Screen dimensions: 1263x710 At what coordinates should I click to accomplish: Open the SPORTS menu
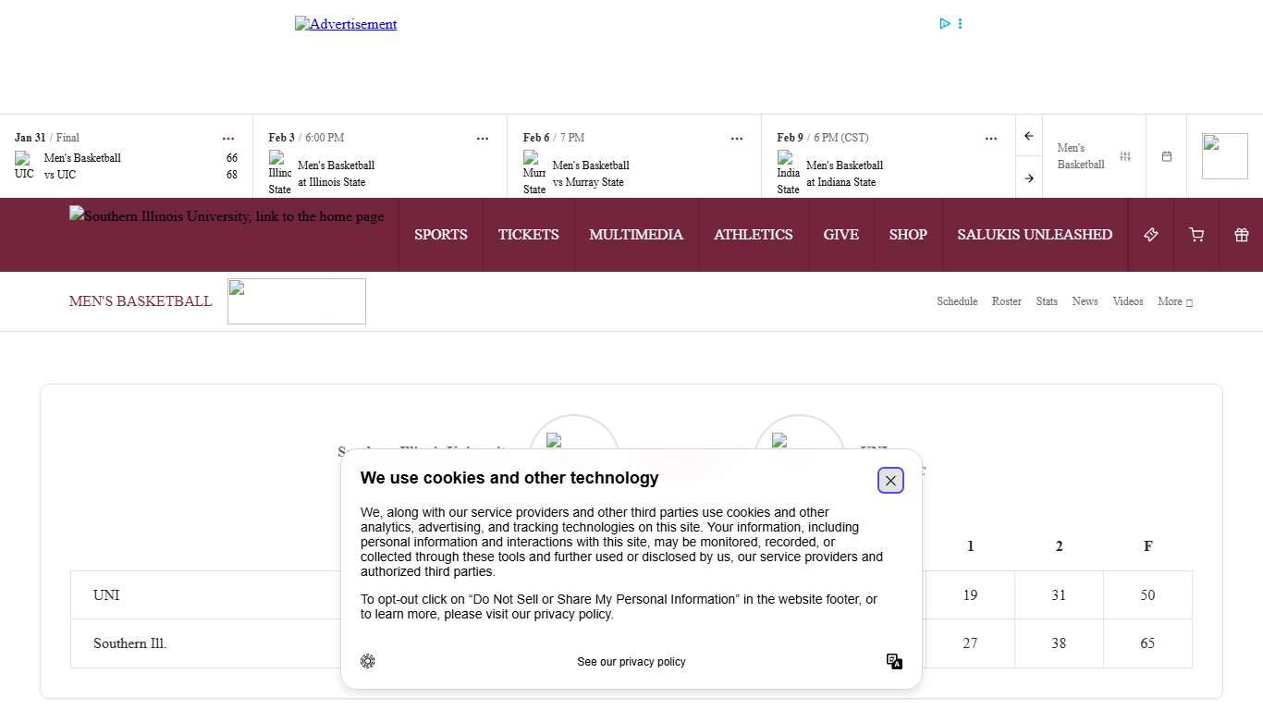tap(440, 235)
